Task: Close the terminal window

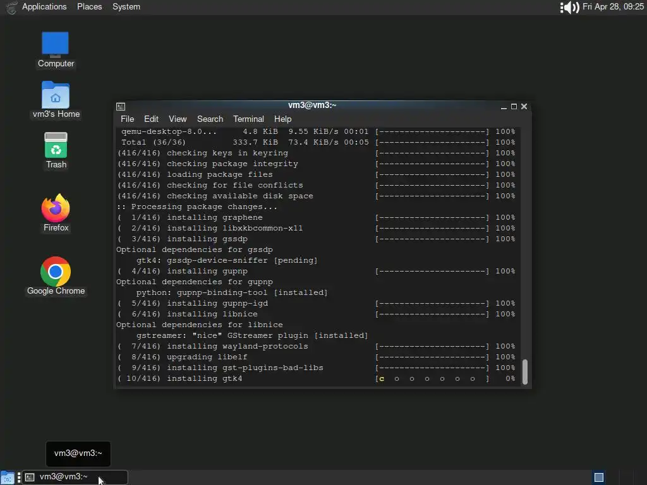Action: (x=524, y=106)
